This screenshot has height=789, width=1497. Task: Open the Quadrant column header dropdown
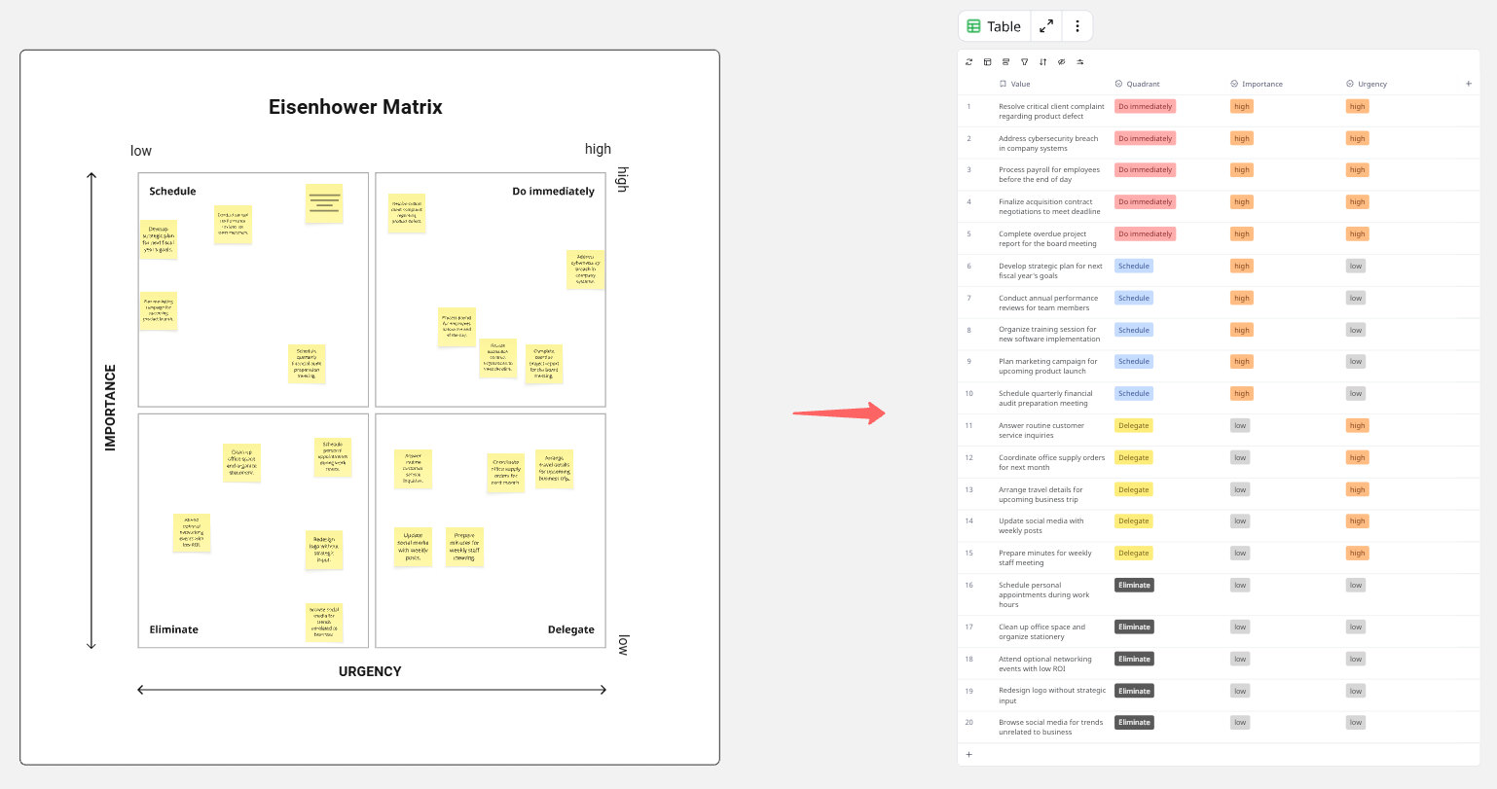click(1143, 84)
